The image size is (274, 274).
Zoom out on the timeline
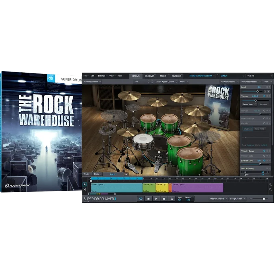click(270, 189)
